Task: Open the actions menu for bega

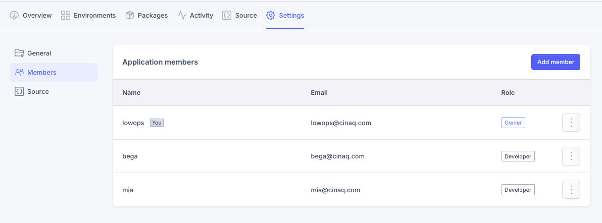Action: point(571,156)
